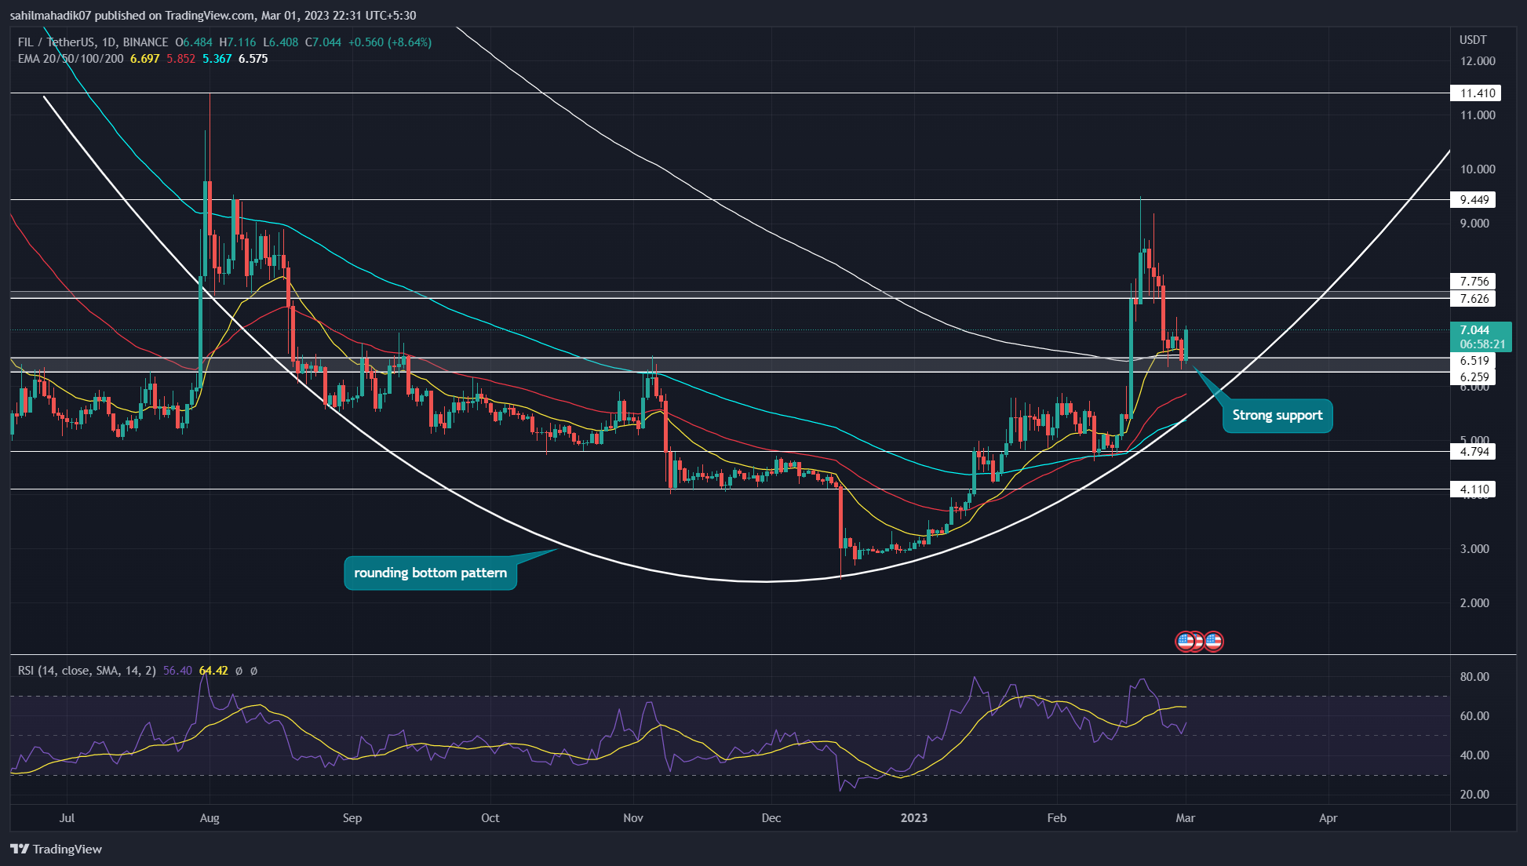Click the Mar label on time axis
This screenshot has width=1527, height=866.
tap(1185, 818)
